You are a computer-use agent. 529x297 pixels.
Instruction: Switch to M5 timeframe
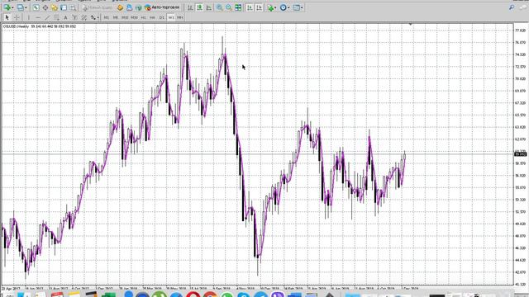tap(116, 17)
